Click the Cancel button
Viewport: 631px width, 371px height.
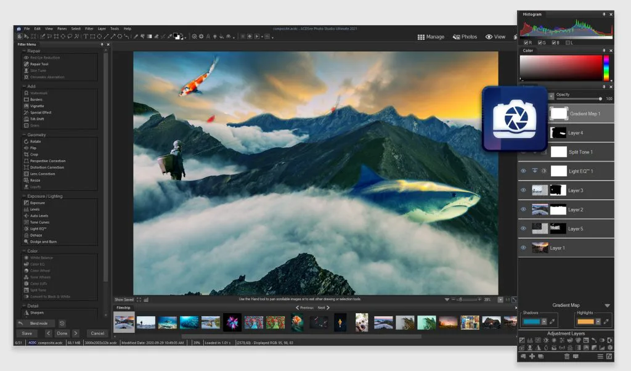(x=97, y=333)
